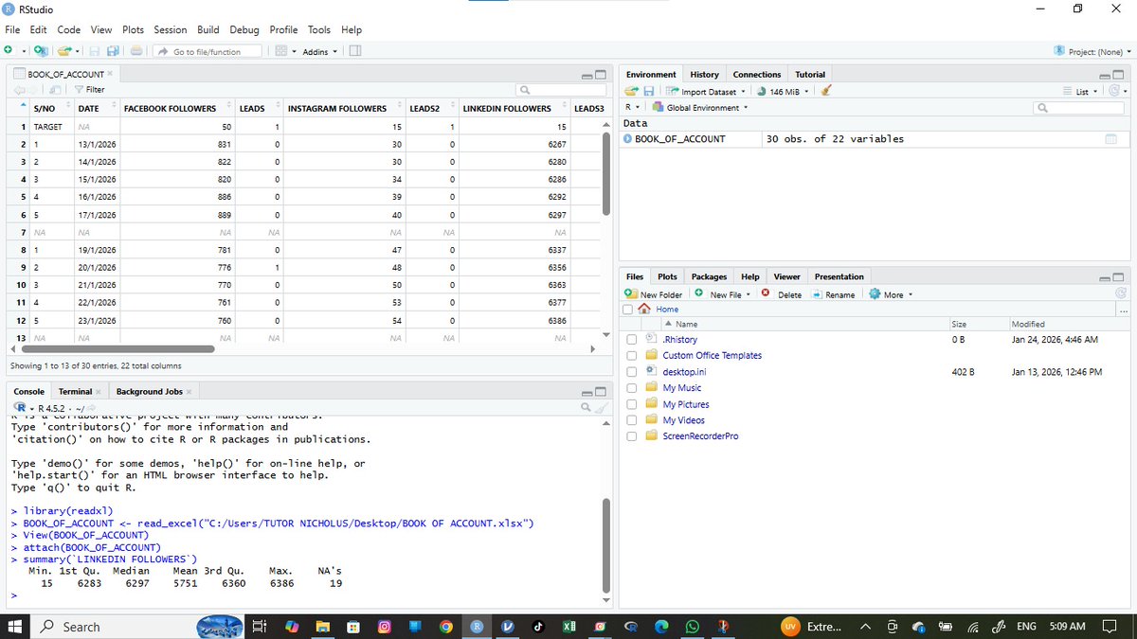Screen dimensions: 1137x639
Task: Click the Refresh icon in the Environment pane
Action: click(x=1114, y=91)
